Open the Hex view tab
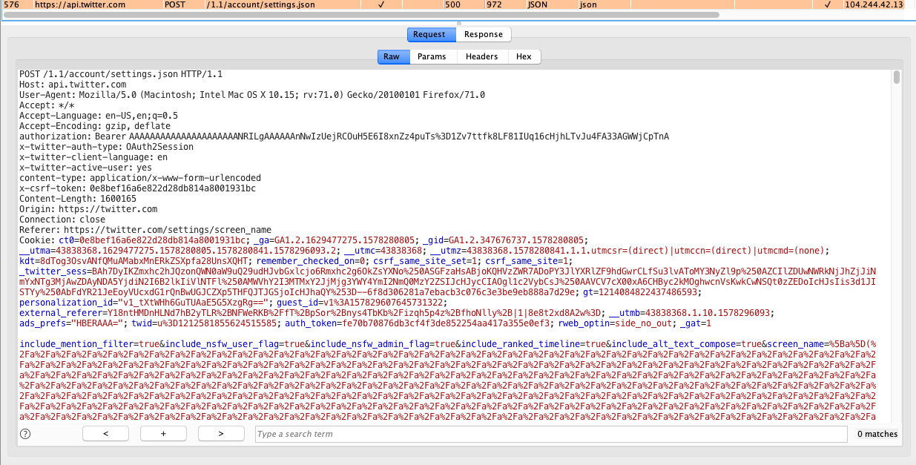Viewport: 916px width, 465px height. 524,56
